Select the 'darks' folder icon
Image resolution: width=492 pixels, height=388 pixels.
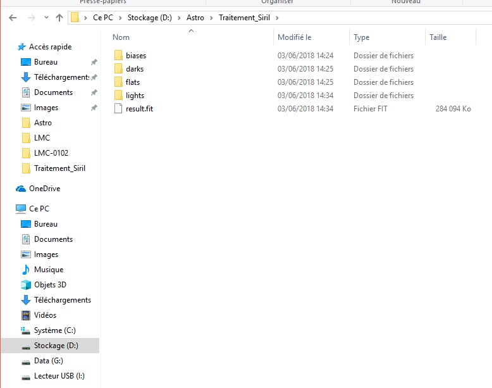tap(118, 68)
